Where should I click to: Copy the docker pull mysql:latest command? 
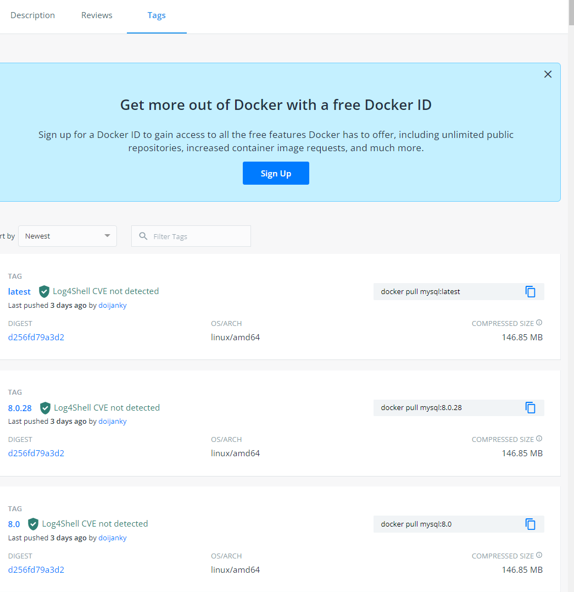coord(530,291)
